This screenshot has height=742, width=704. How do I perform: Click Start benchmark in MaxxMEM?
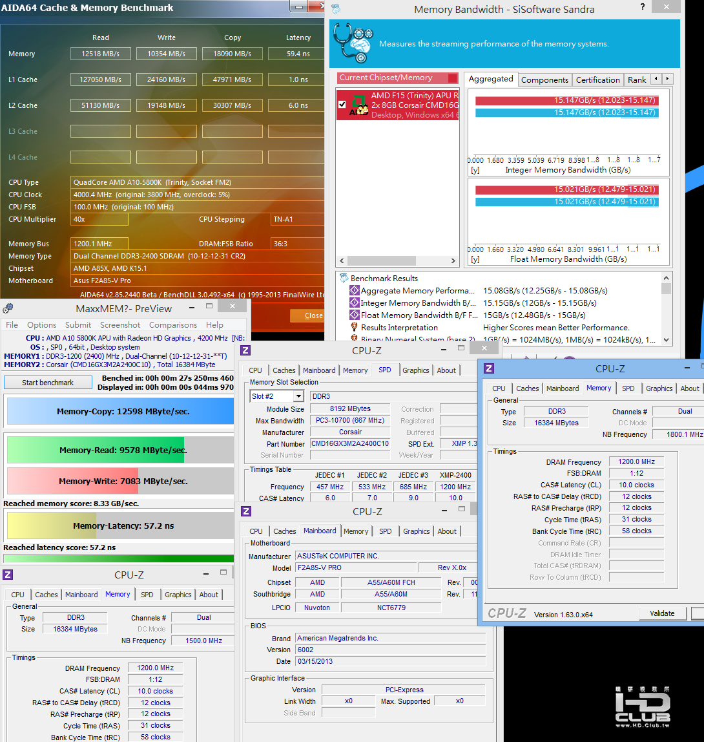(x=48, y=383)
